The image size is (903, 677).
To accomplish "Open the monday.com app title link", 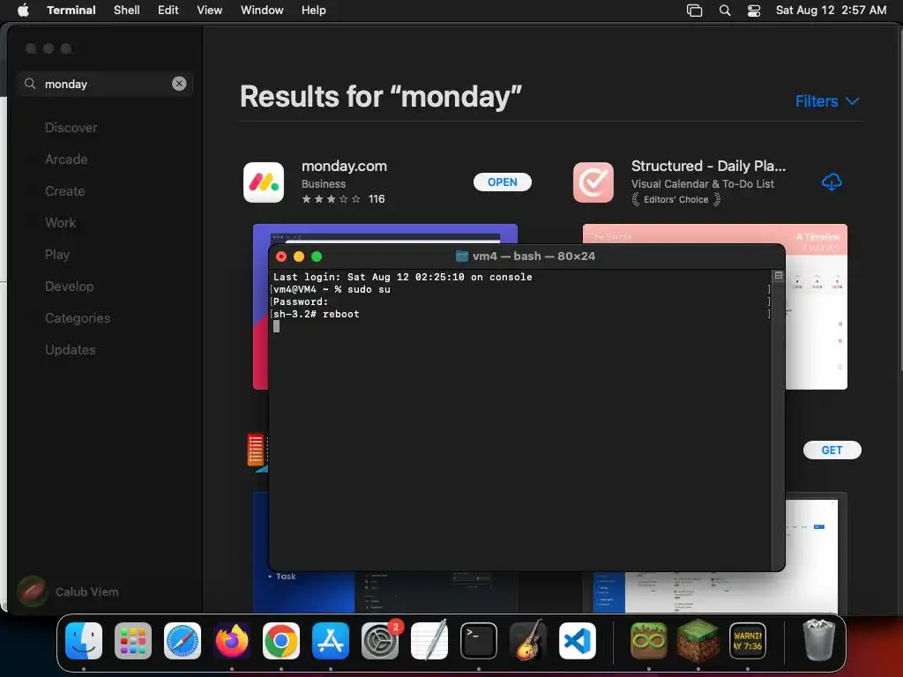I will pos(344,167).
